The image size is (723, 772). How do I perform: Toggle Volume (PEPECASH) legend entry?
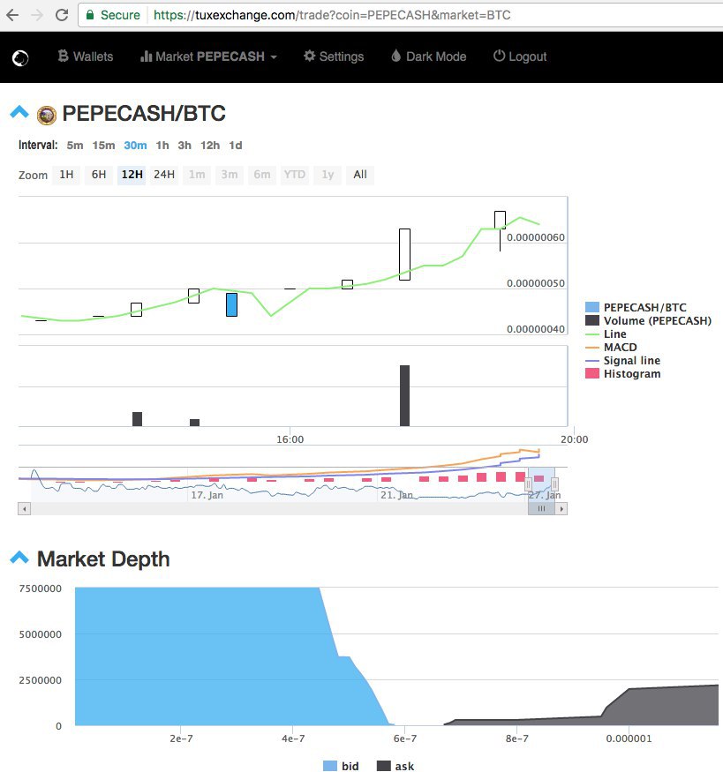(648, 320)
